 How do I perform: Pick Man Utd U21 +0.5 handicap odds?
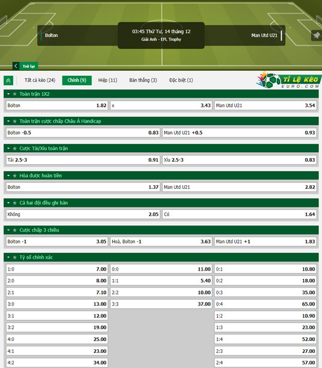coord(240,133)
